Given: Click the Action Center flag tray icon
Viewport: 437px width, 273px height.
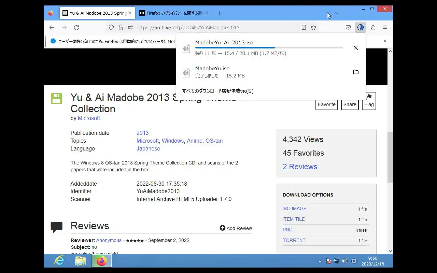Looking at the screenshot, I should 328,261.
